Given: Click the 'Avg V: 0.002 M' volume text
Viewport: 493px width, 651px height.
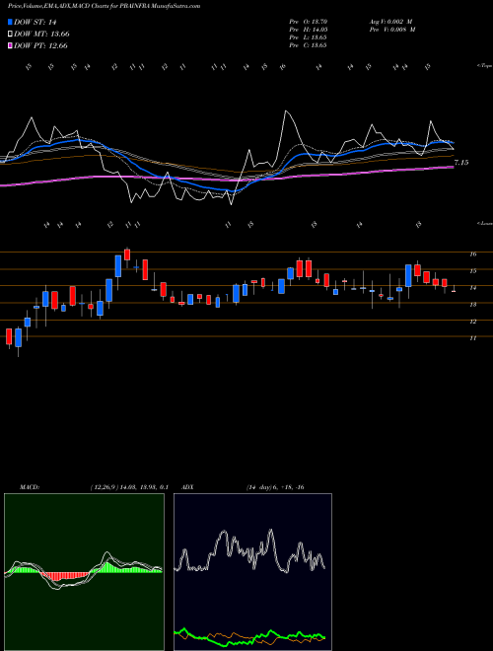Looking at the screenshot, I should coord(391,22).
